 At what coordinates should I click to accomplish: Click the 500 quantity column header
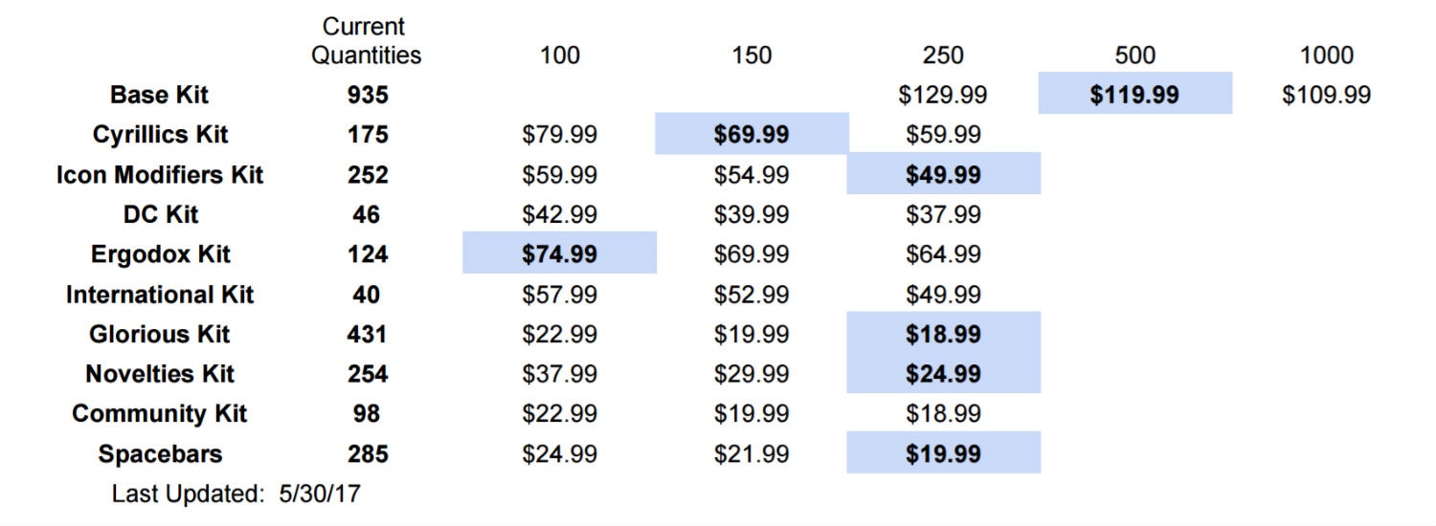[x=1134, y=55]
